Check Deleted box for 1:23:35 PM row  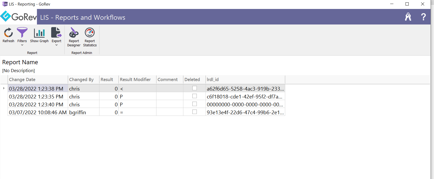(194, 96)
